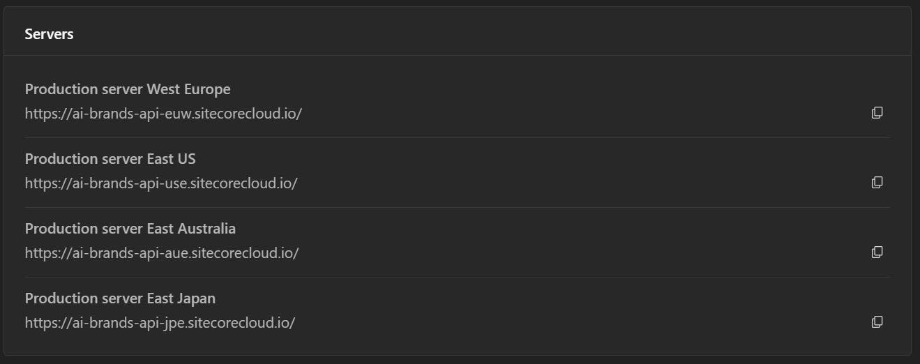Click the ai-brands-api-use.sitecorecloud.io URL
The width and height of the screenshot is (920, 364).
point(161,183)
